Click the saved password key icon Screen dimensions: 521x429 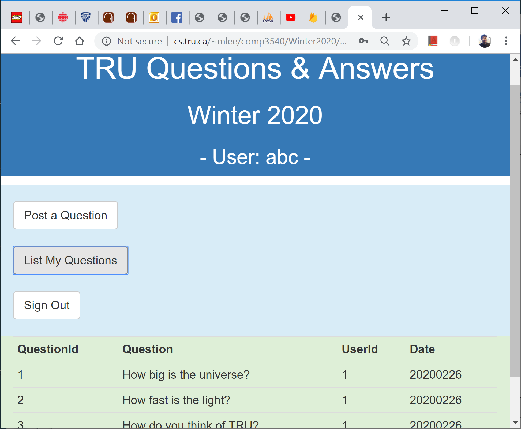(363, 41)
